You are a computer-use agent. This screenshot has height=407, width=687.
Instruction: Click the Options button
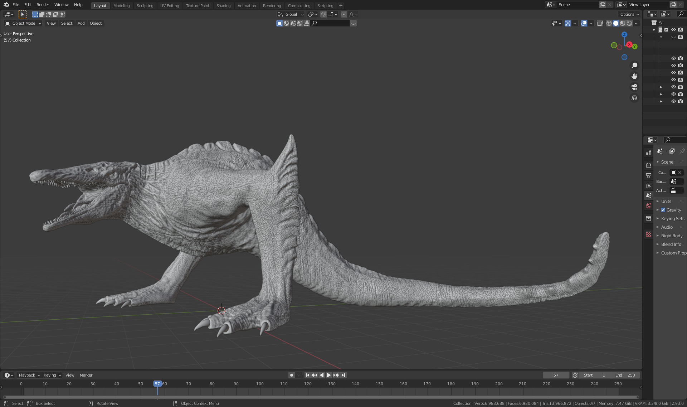(629, 14)
